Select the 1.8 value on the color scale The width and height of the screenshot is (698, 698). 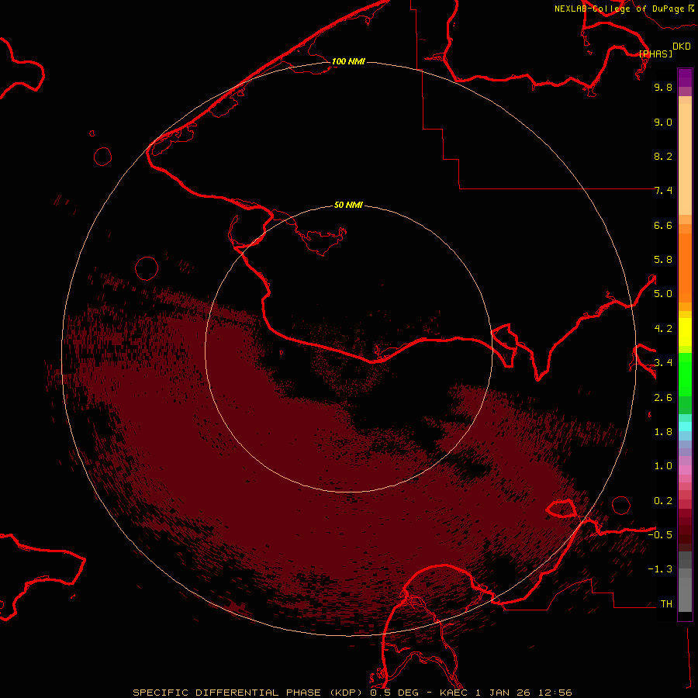click(663, 432)
